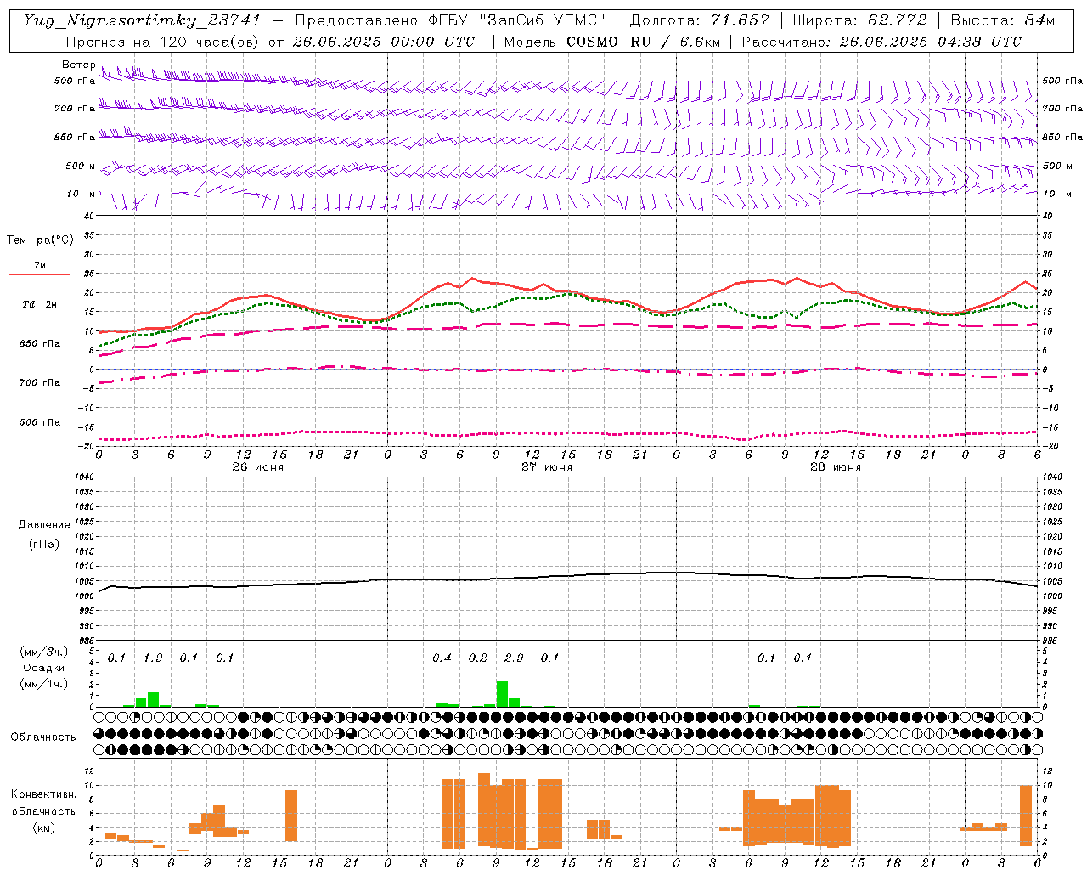
Task: Click the 'Облачность' cloudiness label
Action: 43,737
